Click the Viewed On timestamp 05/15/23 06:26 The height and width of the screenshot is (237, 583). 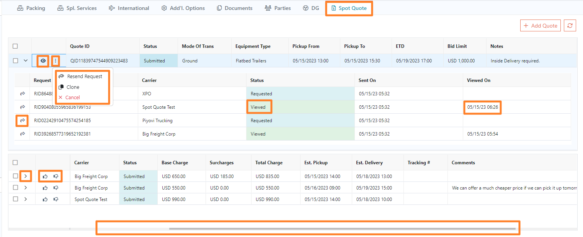(x=483, y=107)
